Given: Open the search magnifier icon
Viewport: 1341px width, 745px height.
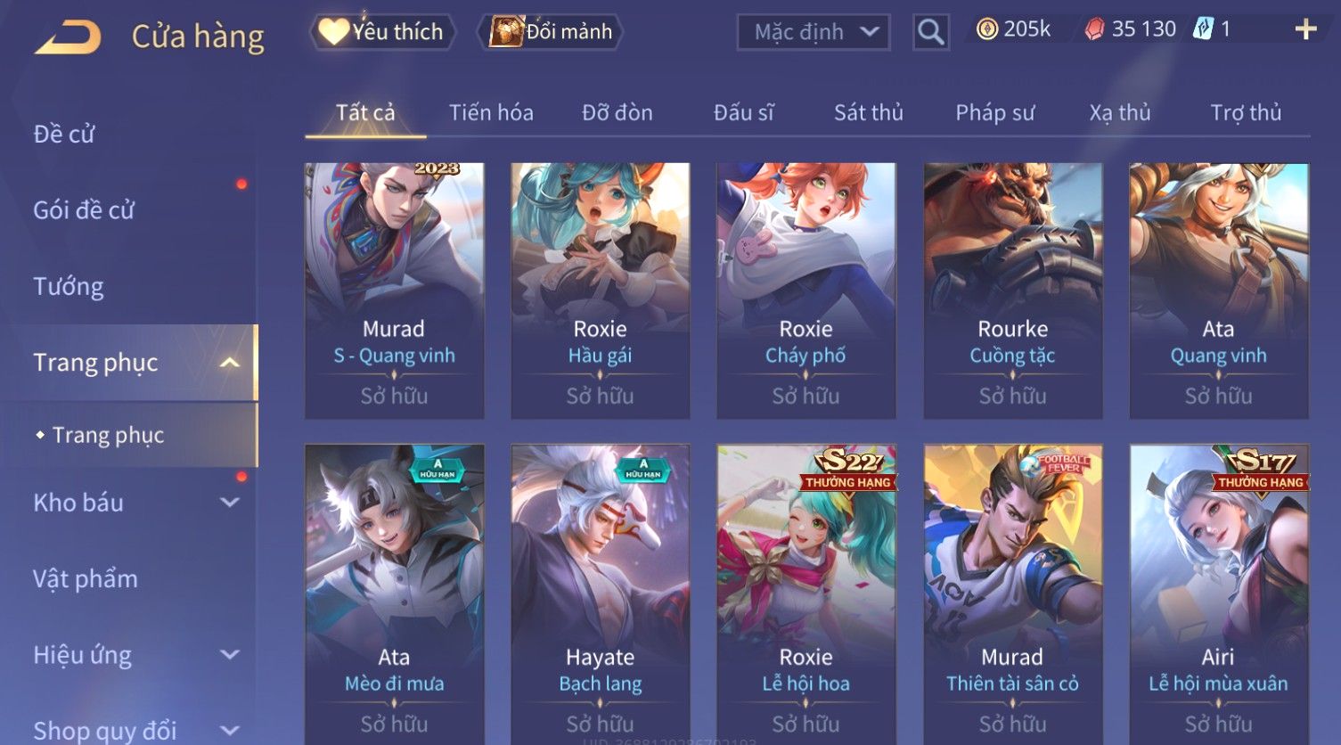Looking at the screenshot, I should click(x=931, y=32).
